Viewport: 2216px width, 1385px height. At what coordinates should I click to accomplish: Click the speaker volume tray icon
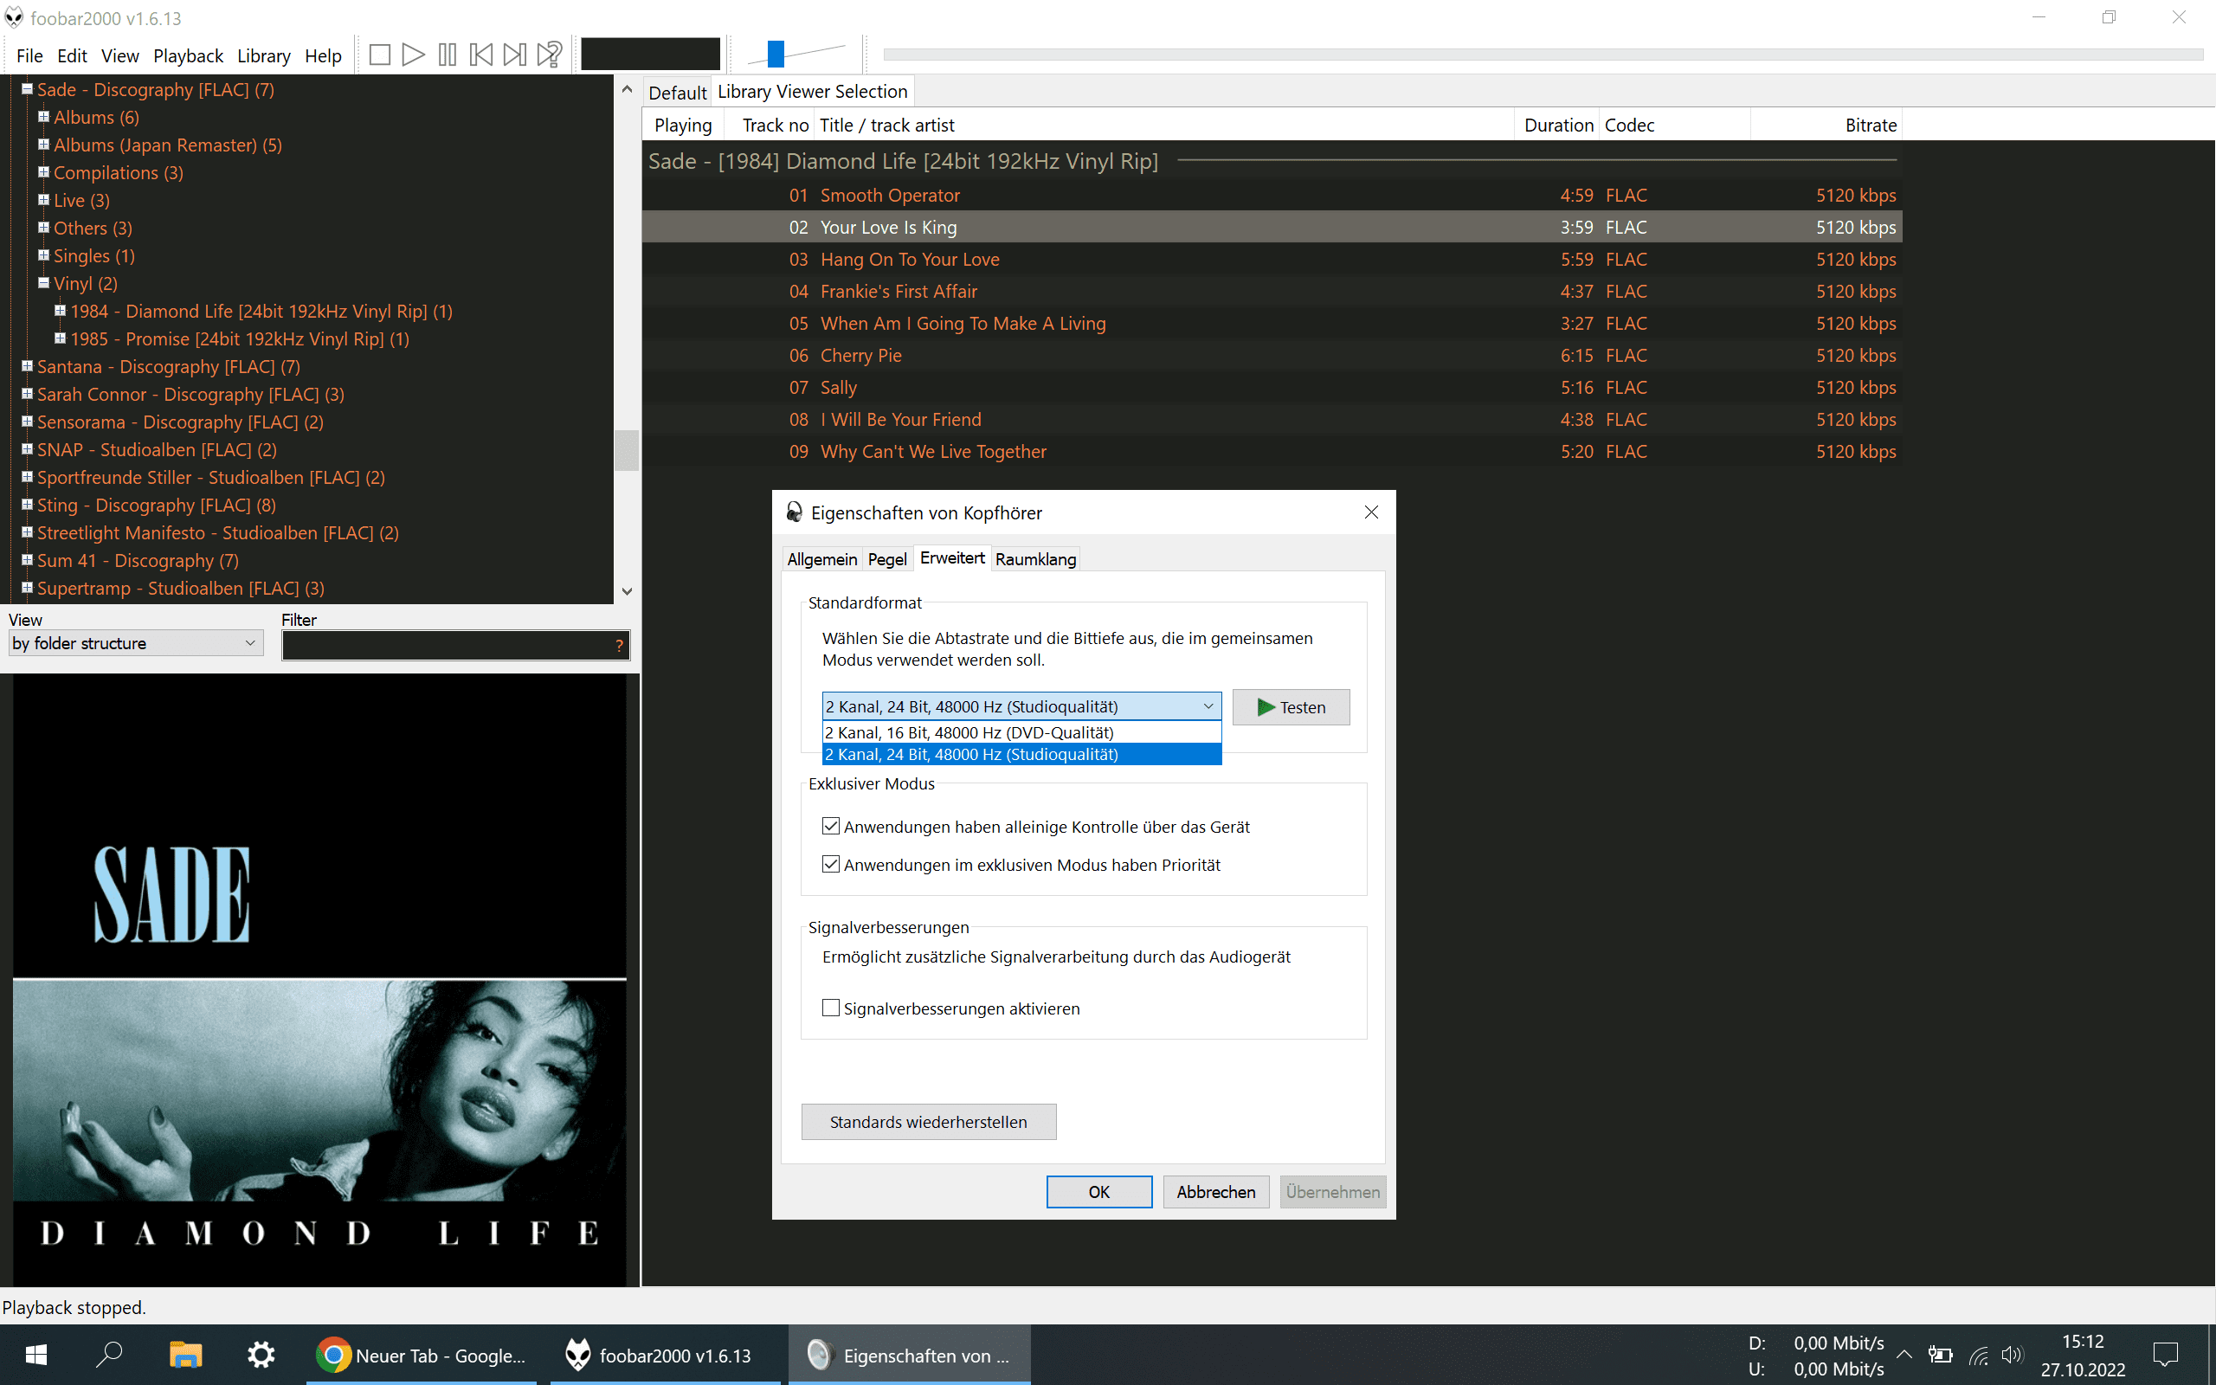point(2012,1355)
